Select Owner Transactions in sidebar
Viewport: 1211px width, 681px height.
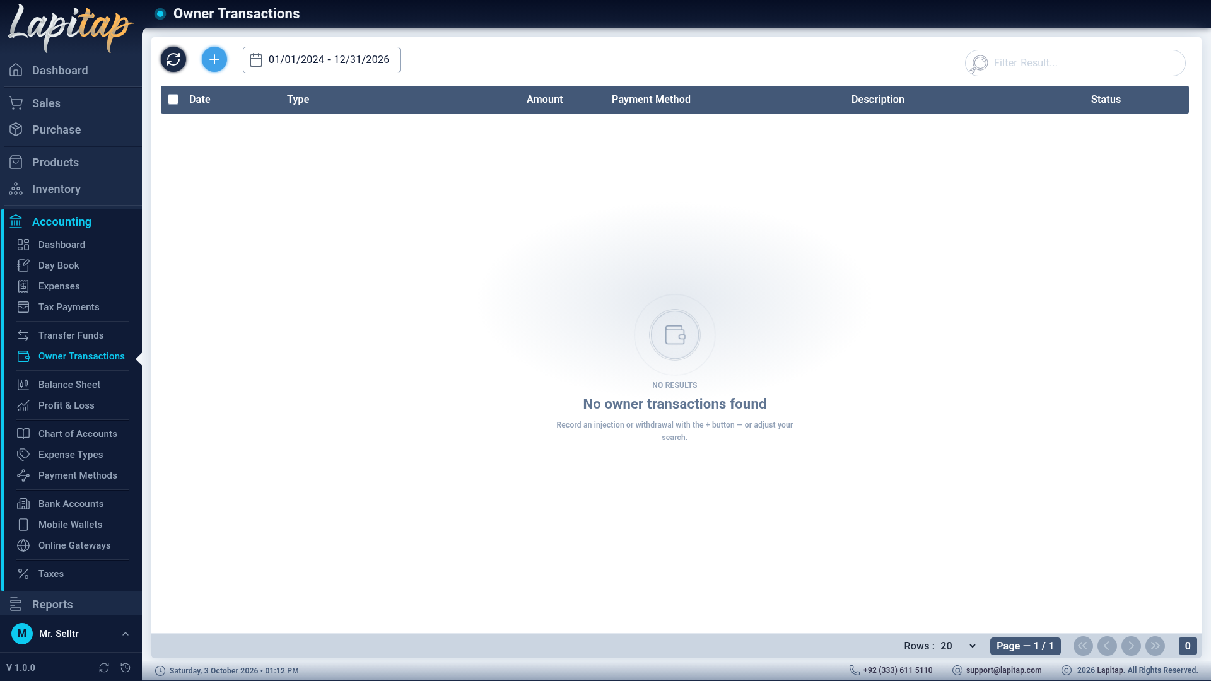click(73, 356)
